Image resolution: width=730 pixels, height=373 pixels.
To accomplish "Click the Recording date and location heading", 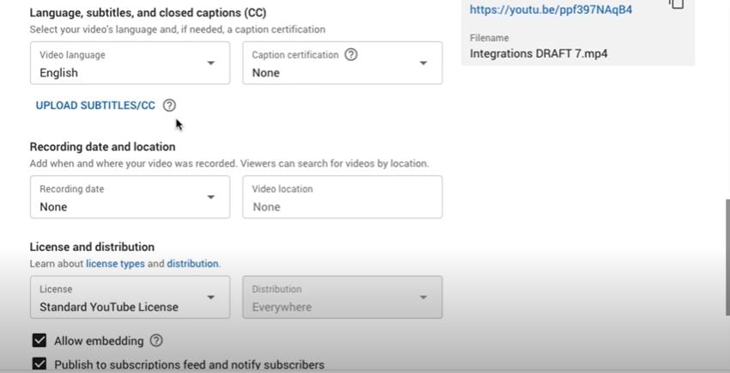I will (102, 147).
